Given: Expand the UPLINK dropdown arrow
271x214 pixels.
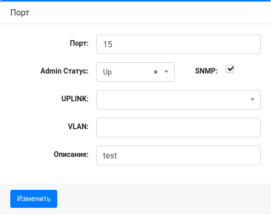Looking at the screenshot, I should click(252, 99).
